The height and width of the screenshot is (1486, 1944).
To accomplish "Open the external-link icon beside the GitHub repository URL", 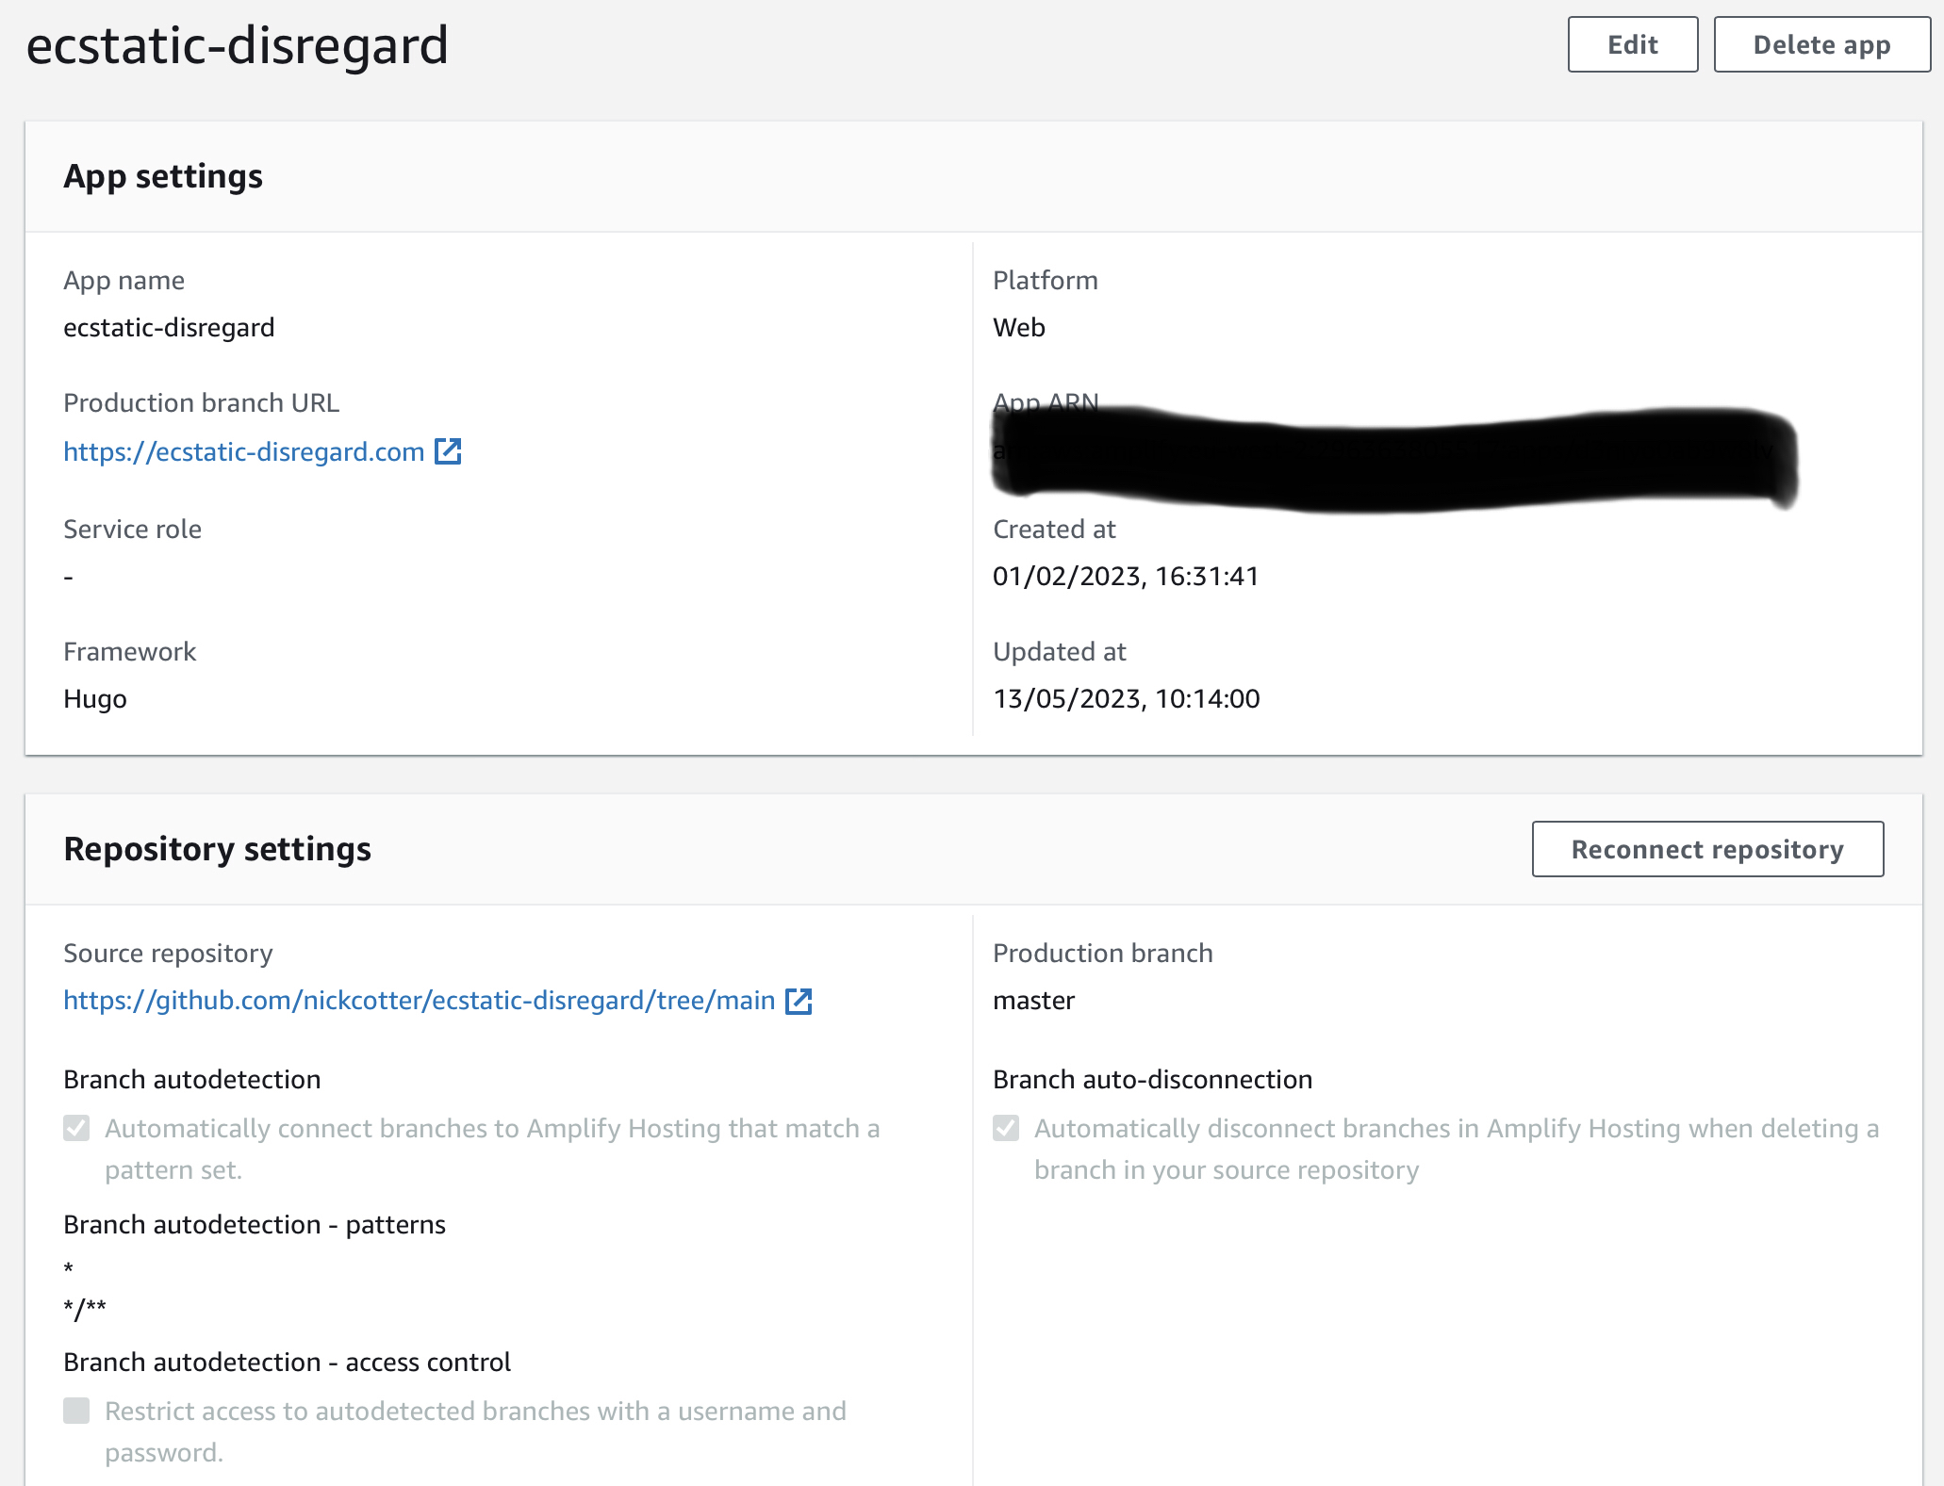I will point(799,1001).
